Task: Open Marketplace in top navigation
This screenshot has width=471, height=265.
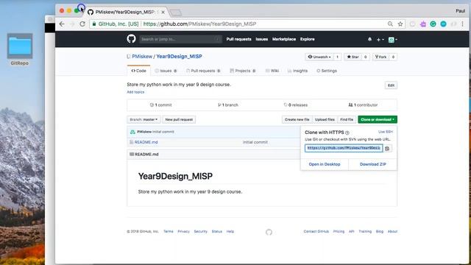Action: (x=284, y=39)
